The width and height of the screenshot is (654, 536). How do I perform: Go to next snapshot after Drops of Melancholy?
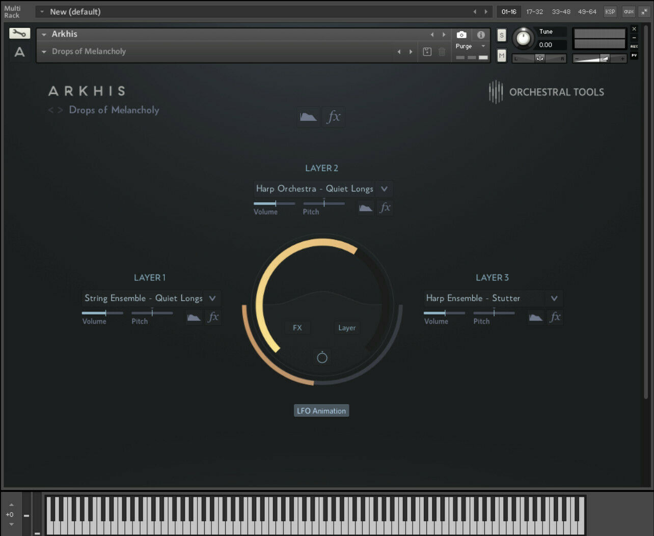[x=411, y=51]
